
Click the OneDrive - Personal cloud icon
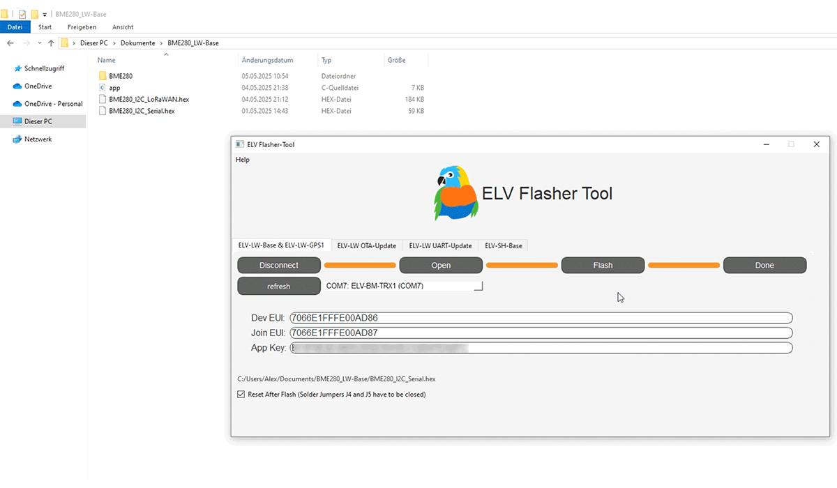pos(17,104)
